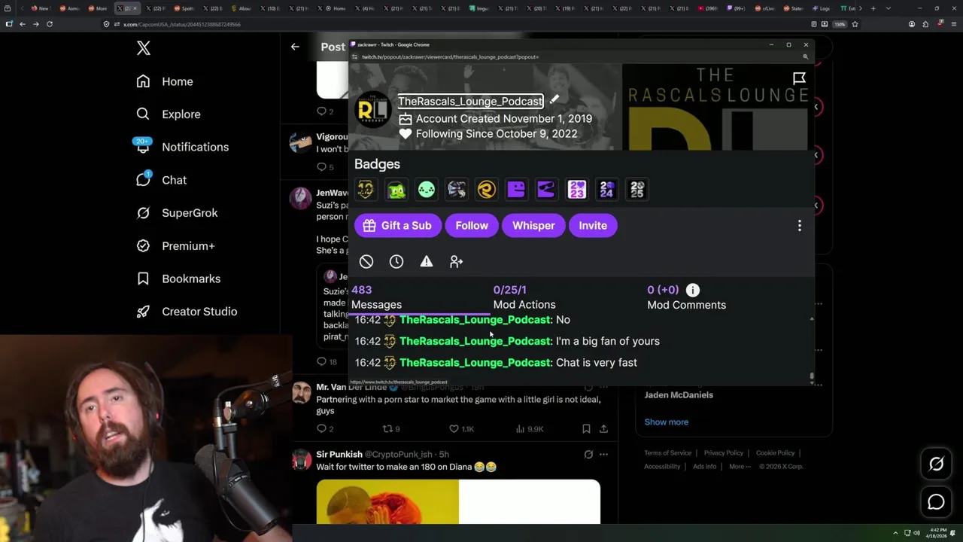Click the report flag icon on banner
The height and width of the screenshot is (542, 963).
tap(799, 78)
